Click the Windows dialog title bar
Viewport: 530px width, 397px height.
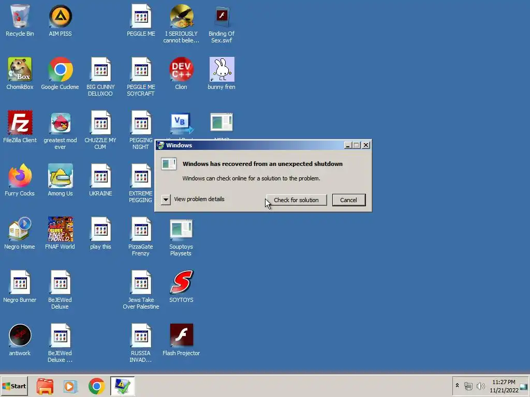tap(263, 145)
